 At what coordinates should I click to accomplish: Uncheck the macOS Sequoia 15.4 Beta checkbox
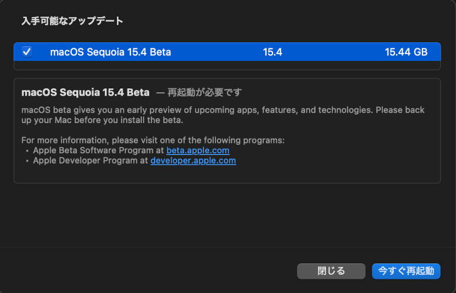tap(27, 52)
